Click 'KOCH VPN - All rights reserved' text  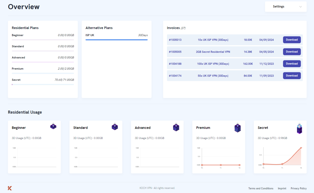tap(157, 188)
